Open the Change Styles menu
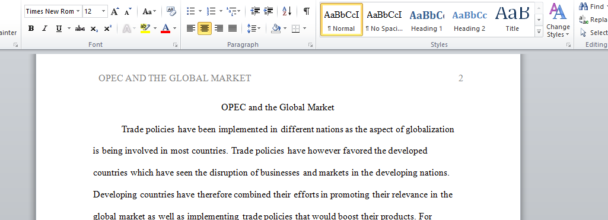The image size is (608, 220). point(558,20)
